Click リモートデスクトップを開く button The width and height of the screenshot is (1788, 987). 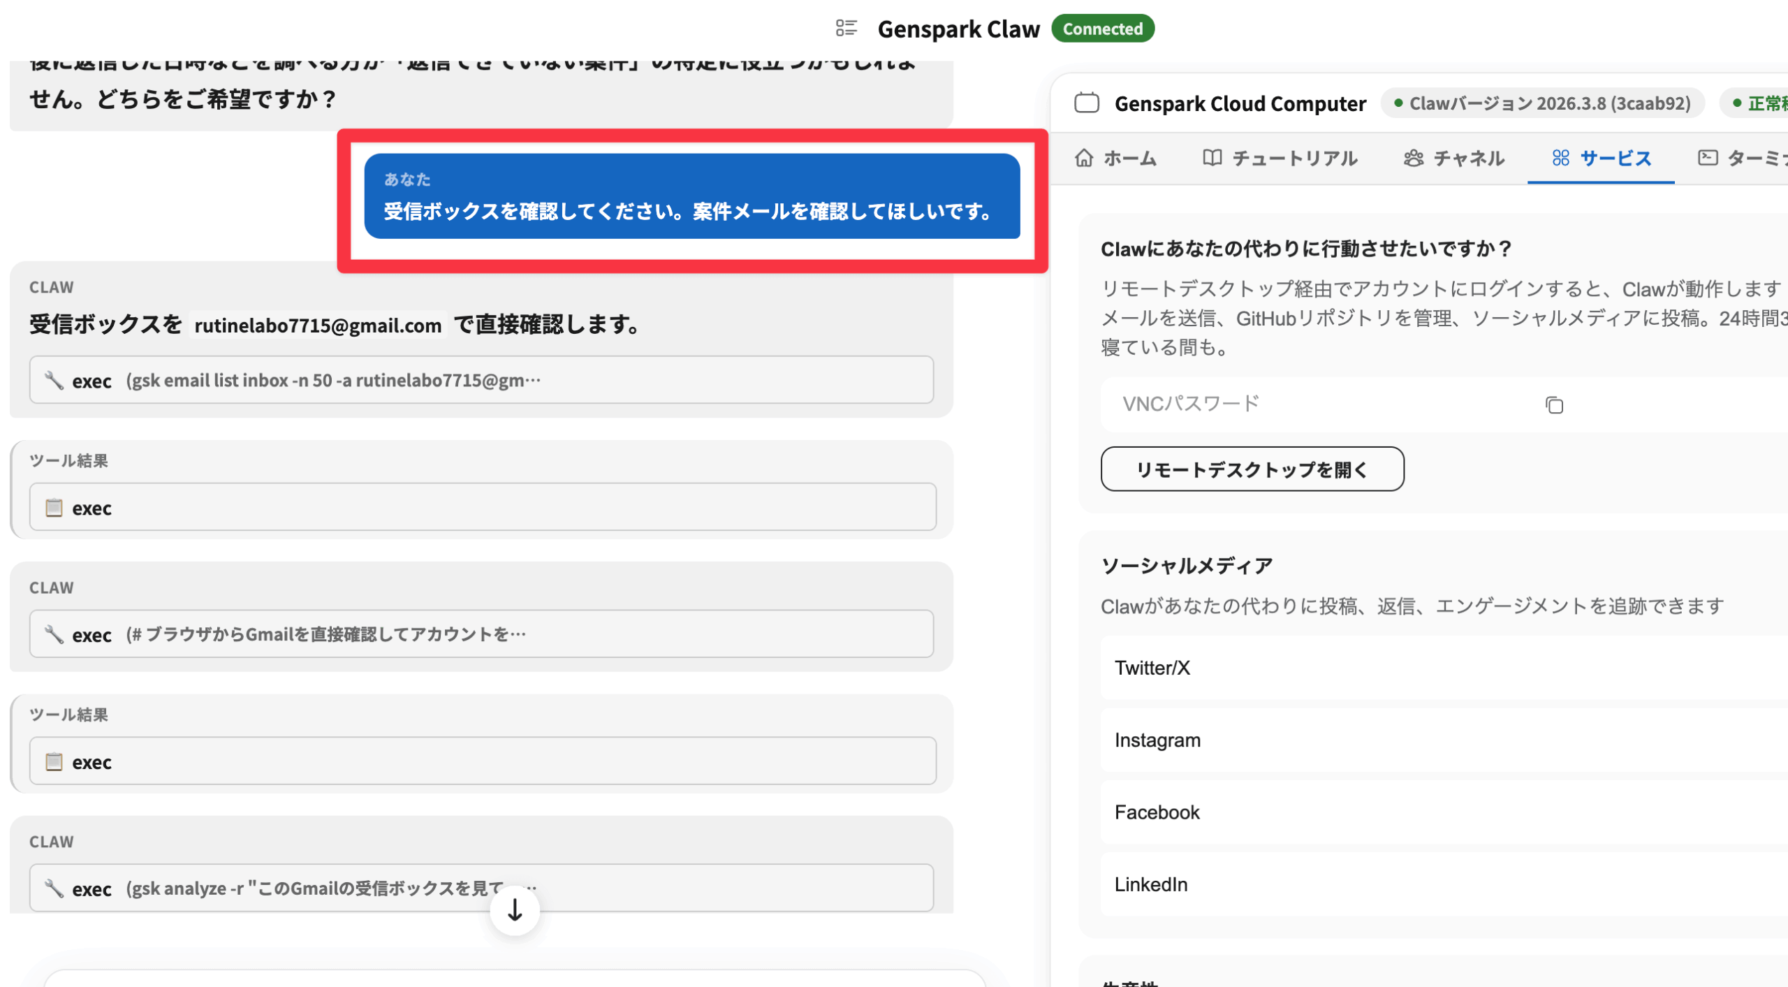pos(1252,469)
